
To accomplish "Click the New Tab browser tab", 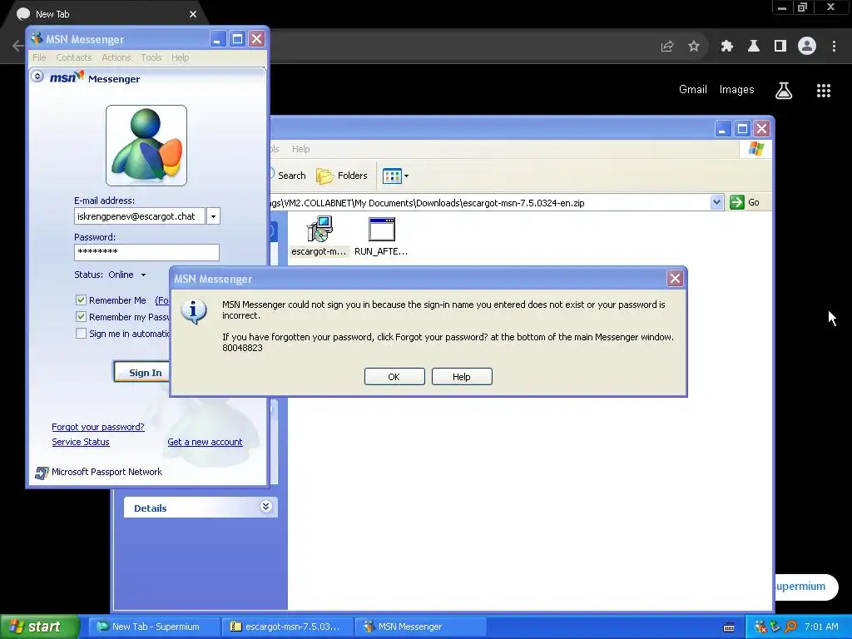I will pyautogui.click(x=103, y=14).
